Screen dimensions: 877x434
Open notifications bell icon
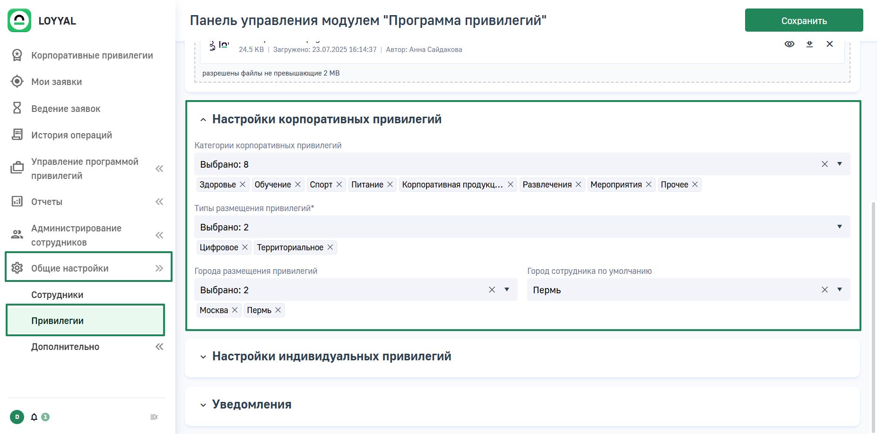coord(34,417)
